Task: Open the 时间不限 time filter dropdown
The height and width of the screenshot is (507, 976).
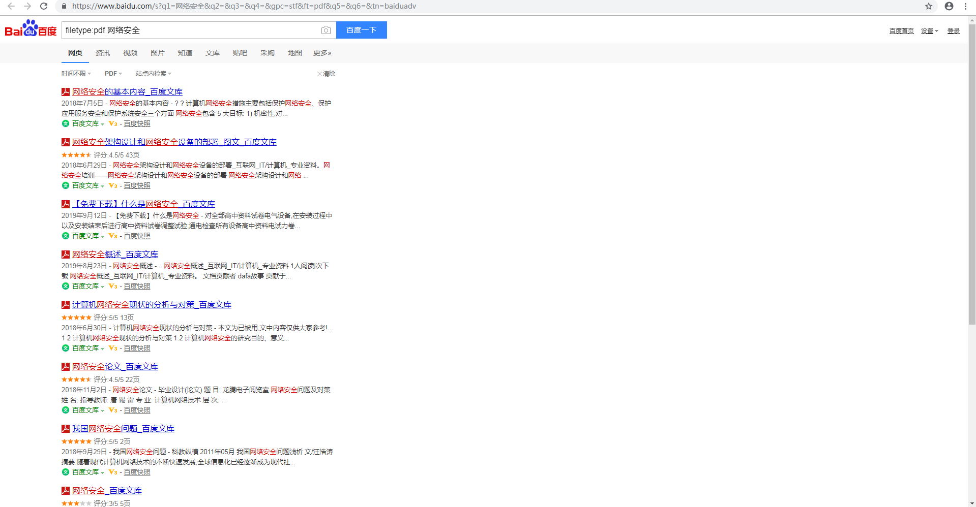Action: 76,74
